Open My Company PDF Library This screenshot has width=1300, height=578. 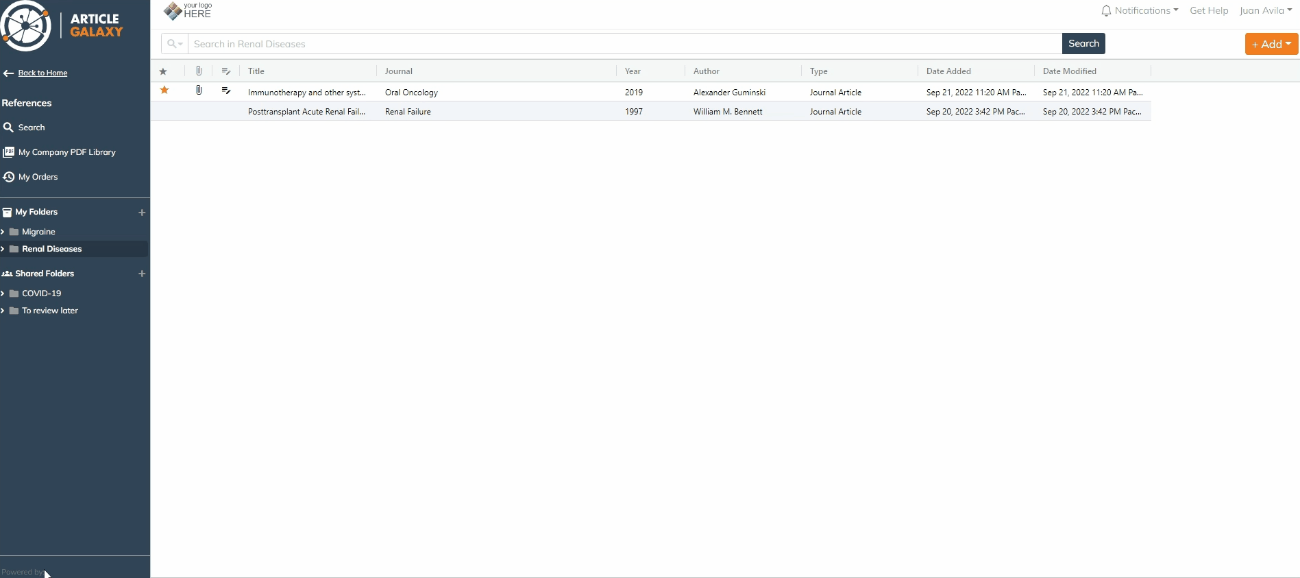66,152
